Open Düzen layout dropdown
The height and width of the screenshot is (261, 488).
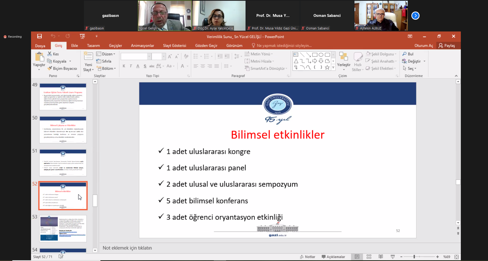[106, 54]
